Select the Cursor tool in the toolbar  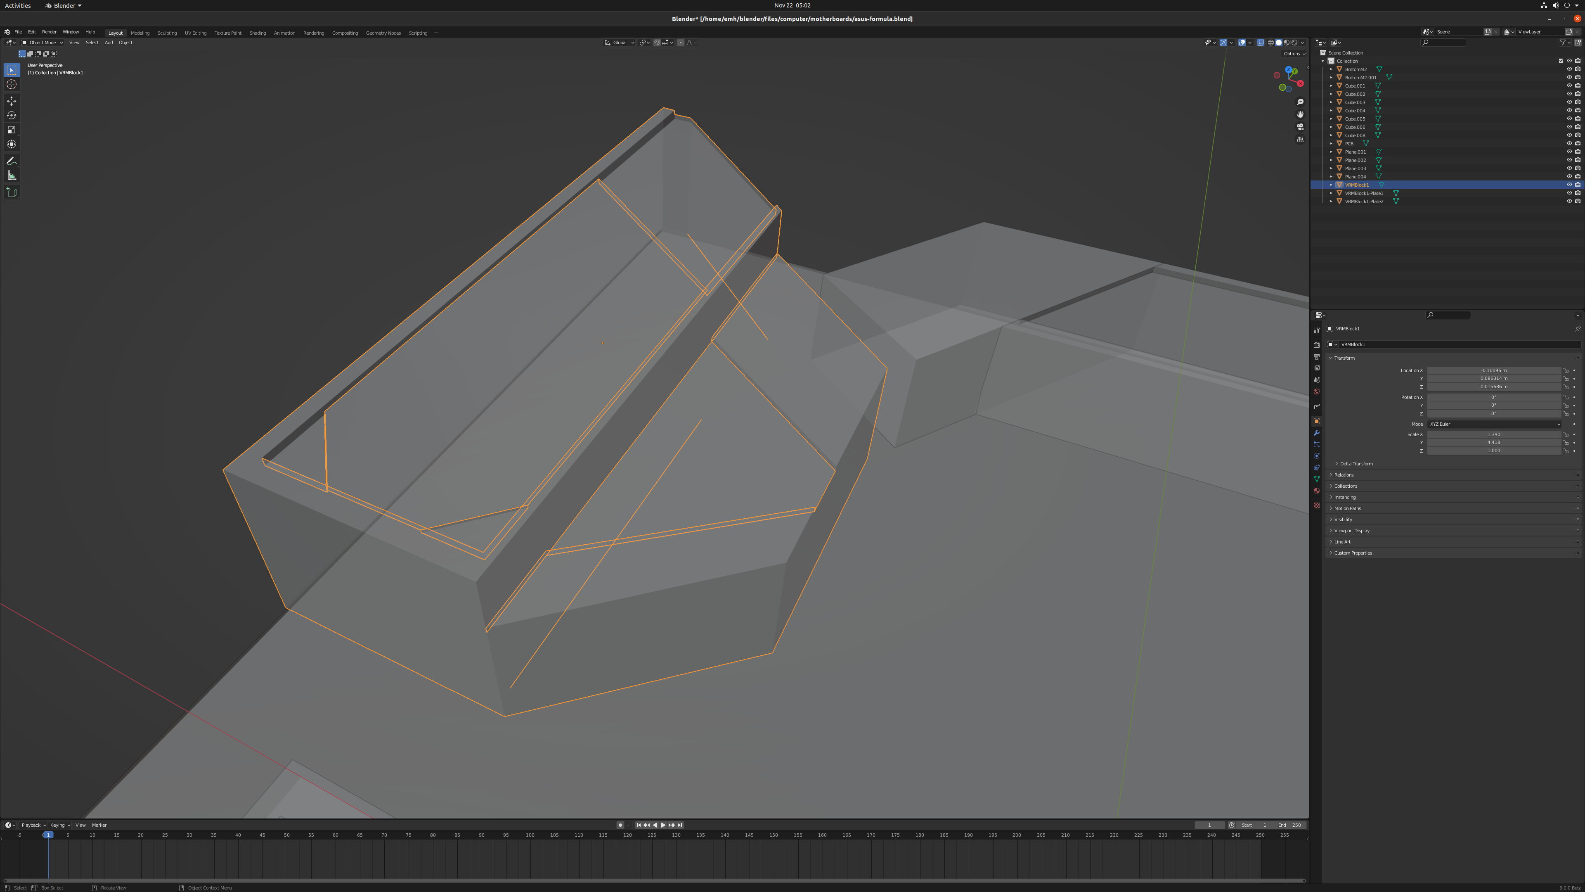coord(12,84)
